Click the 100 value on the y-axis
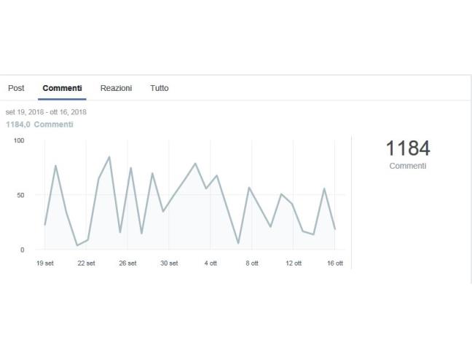The height and width of the screenshot is (358, 472). tap(19, 140)
